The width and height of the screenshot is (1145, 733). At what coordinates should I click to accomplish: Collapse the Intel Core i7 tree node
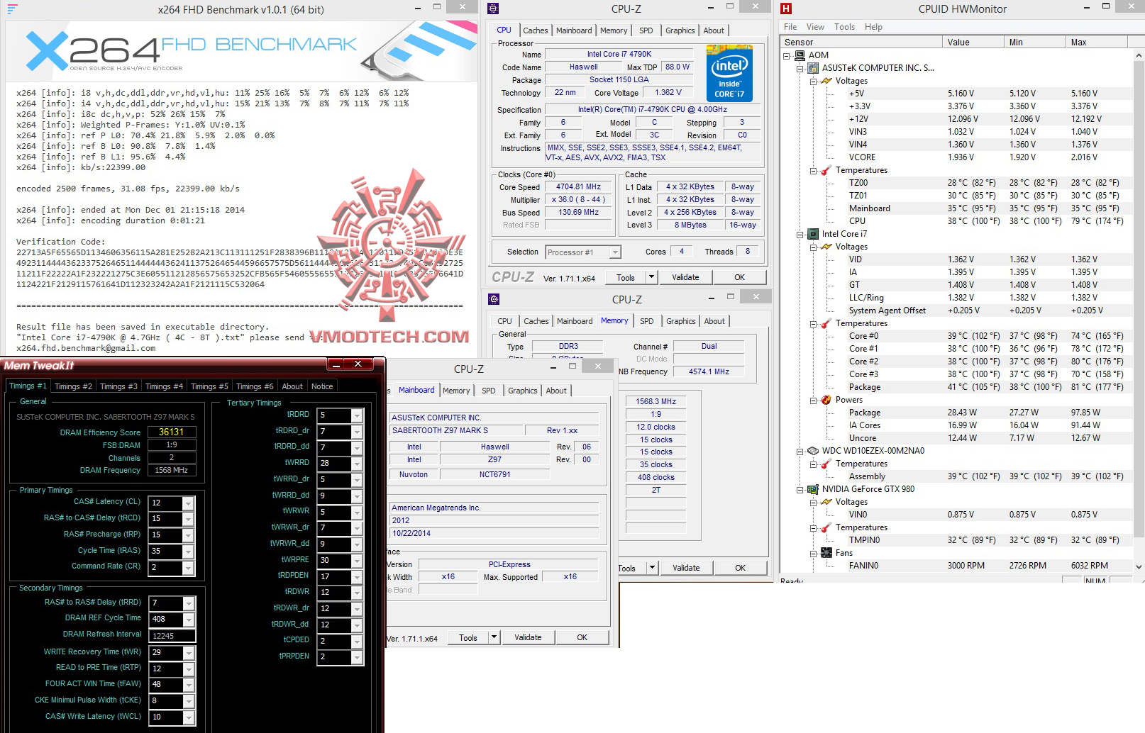point(800,234)
